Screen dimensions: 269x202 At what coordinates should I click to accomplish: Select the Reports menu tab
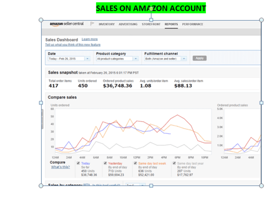(x=171, y=24)
